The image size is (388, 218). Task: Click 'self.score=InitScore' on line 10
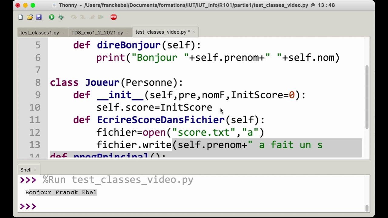point(154,107)
